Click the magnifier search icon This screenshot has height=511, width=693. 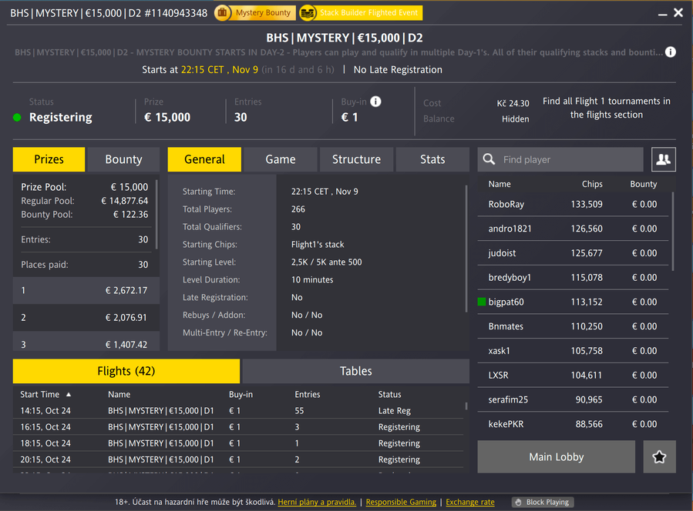click(x=489, y=159)
